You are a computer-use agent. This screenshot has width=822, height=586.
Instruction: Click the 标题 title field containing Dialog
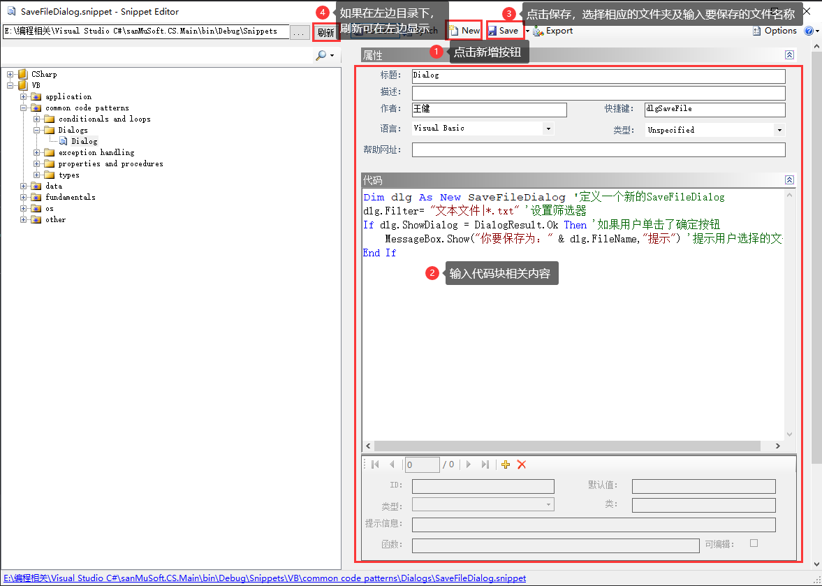[x=599, y=77]
